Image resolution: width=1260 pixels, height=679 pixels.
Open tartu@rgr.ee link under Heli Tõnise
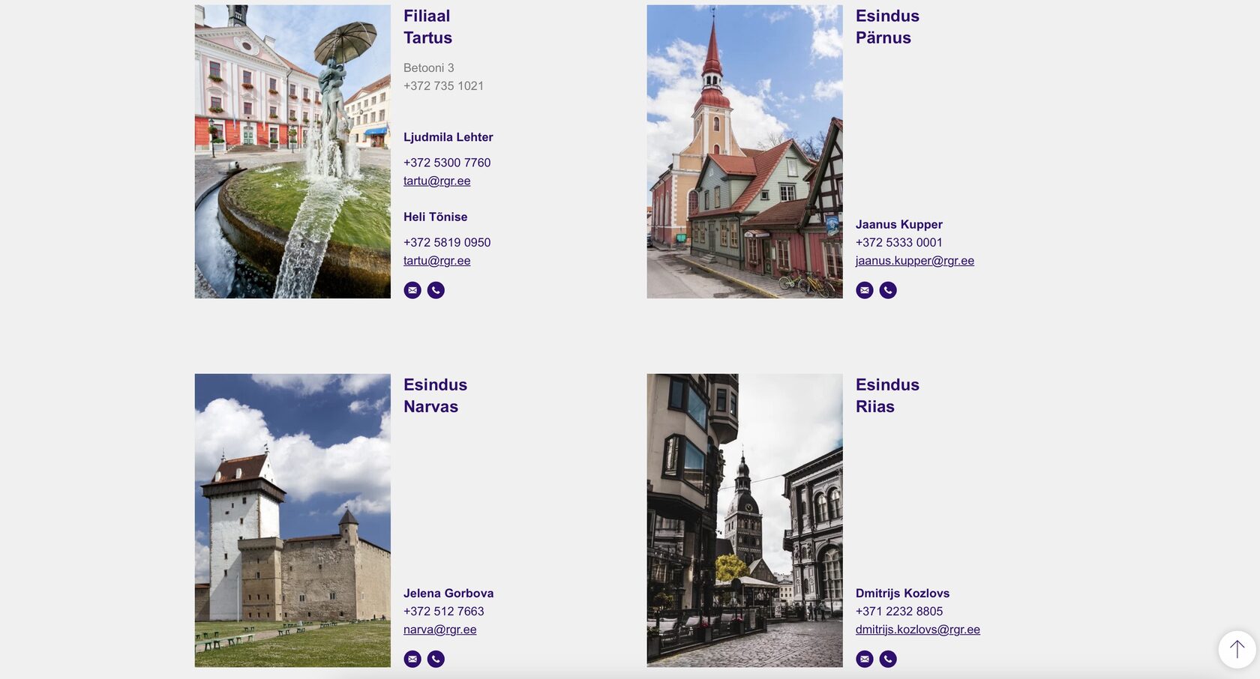(x=437, y=261)
